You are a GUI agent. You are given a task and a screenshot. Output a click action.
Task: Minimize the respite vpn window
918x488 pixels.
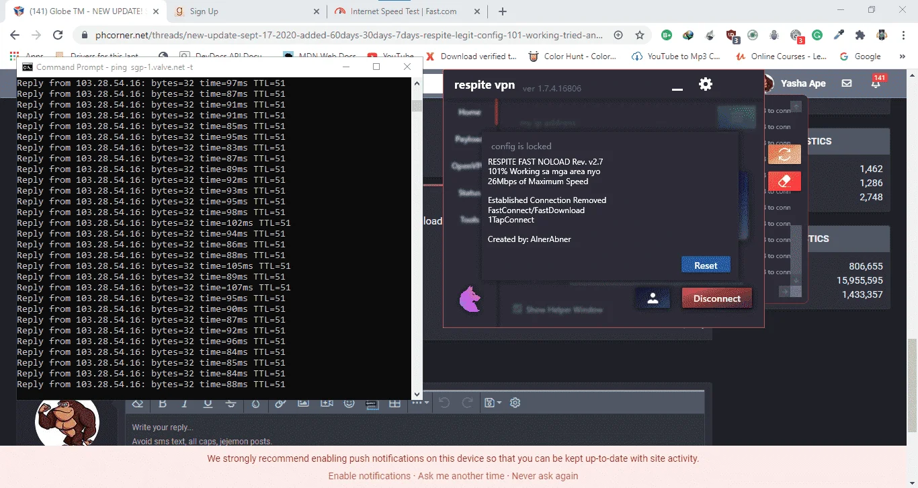coord(677,89)
